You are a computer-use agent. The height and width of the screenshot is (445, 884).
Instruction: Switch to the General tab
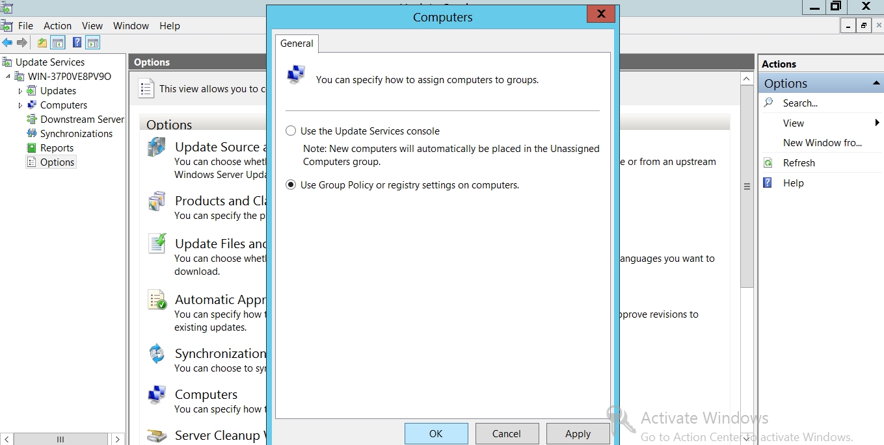pos(297,44)
